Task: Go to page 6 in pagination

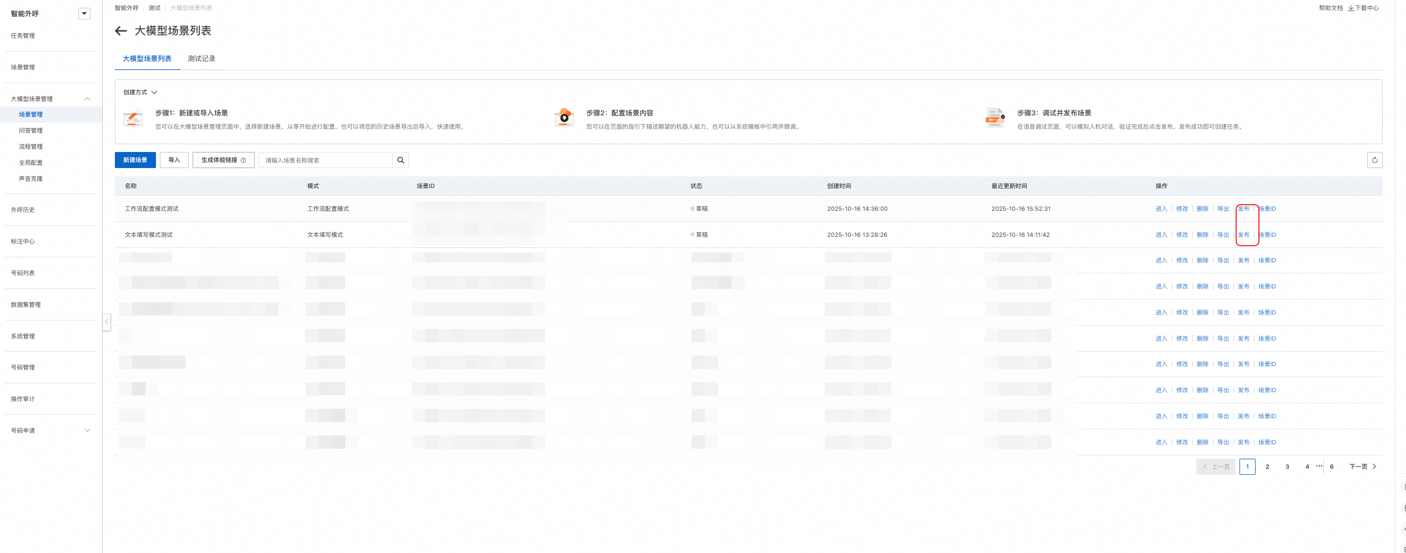Action: pos(1332,466)
